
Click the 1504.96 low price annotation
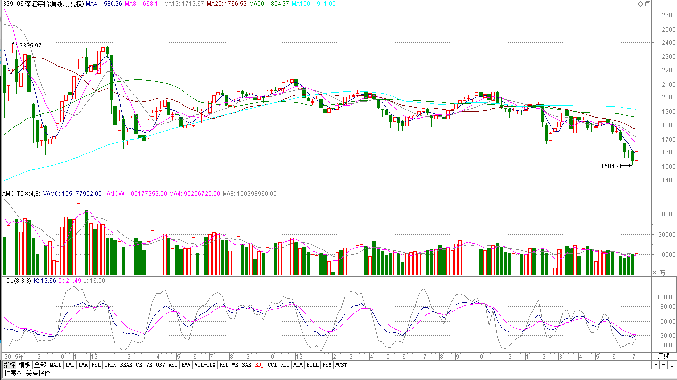click(612, 166)
